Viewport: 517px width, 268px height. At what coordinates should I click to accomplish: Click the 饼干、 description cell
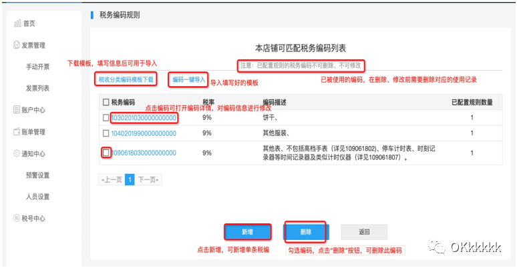271,117
